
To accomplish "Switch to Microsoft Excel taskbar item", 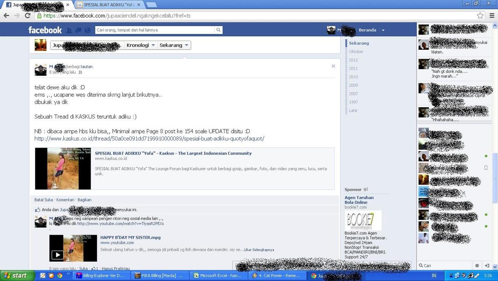I will 219,276.
